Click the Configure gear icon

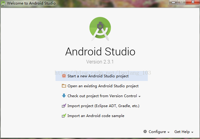pos(145,131)
